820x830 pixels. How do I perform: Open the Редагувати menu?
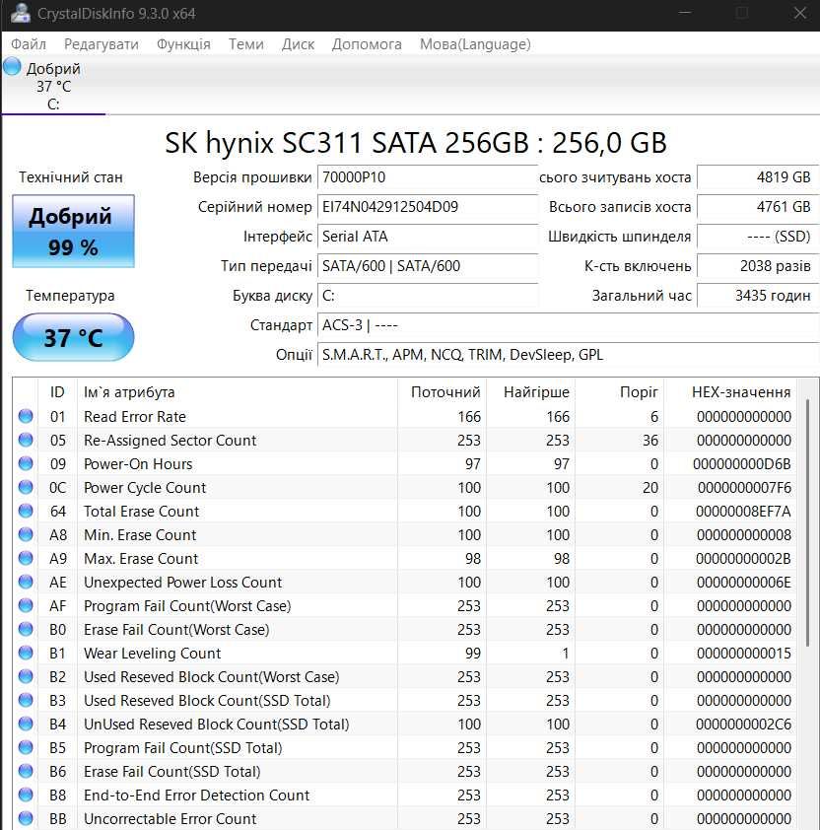(x=102, y=44)
